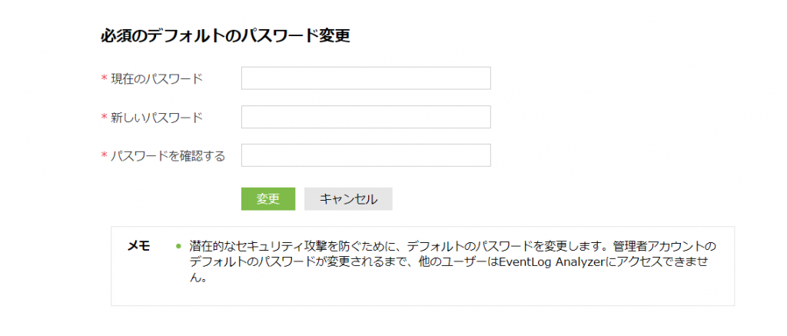Click the red asterisk beside 新しいパスワード
The image size is (787, 336).
[104, 118]
